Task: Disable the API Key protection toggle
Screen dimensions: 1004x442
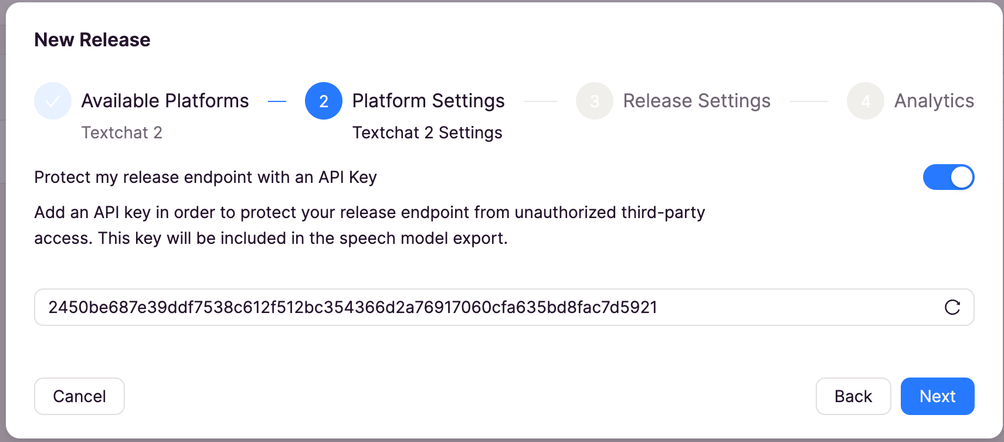Action: [x=948, y=177]
